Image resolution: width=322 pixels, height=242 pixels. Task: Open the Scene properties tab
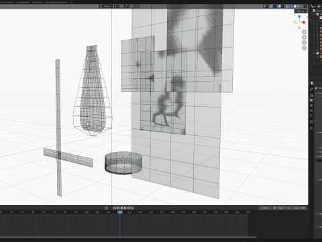(311, 110)
